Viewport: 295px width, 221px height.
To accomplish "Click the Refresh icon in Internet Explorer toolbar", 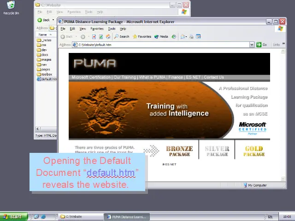I will point(101,37).
